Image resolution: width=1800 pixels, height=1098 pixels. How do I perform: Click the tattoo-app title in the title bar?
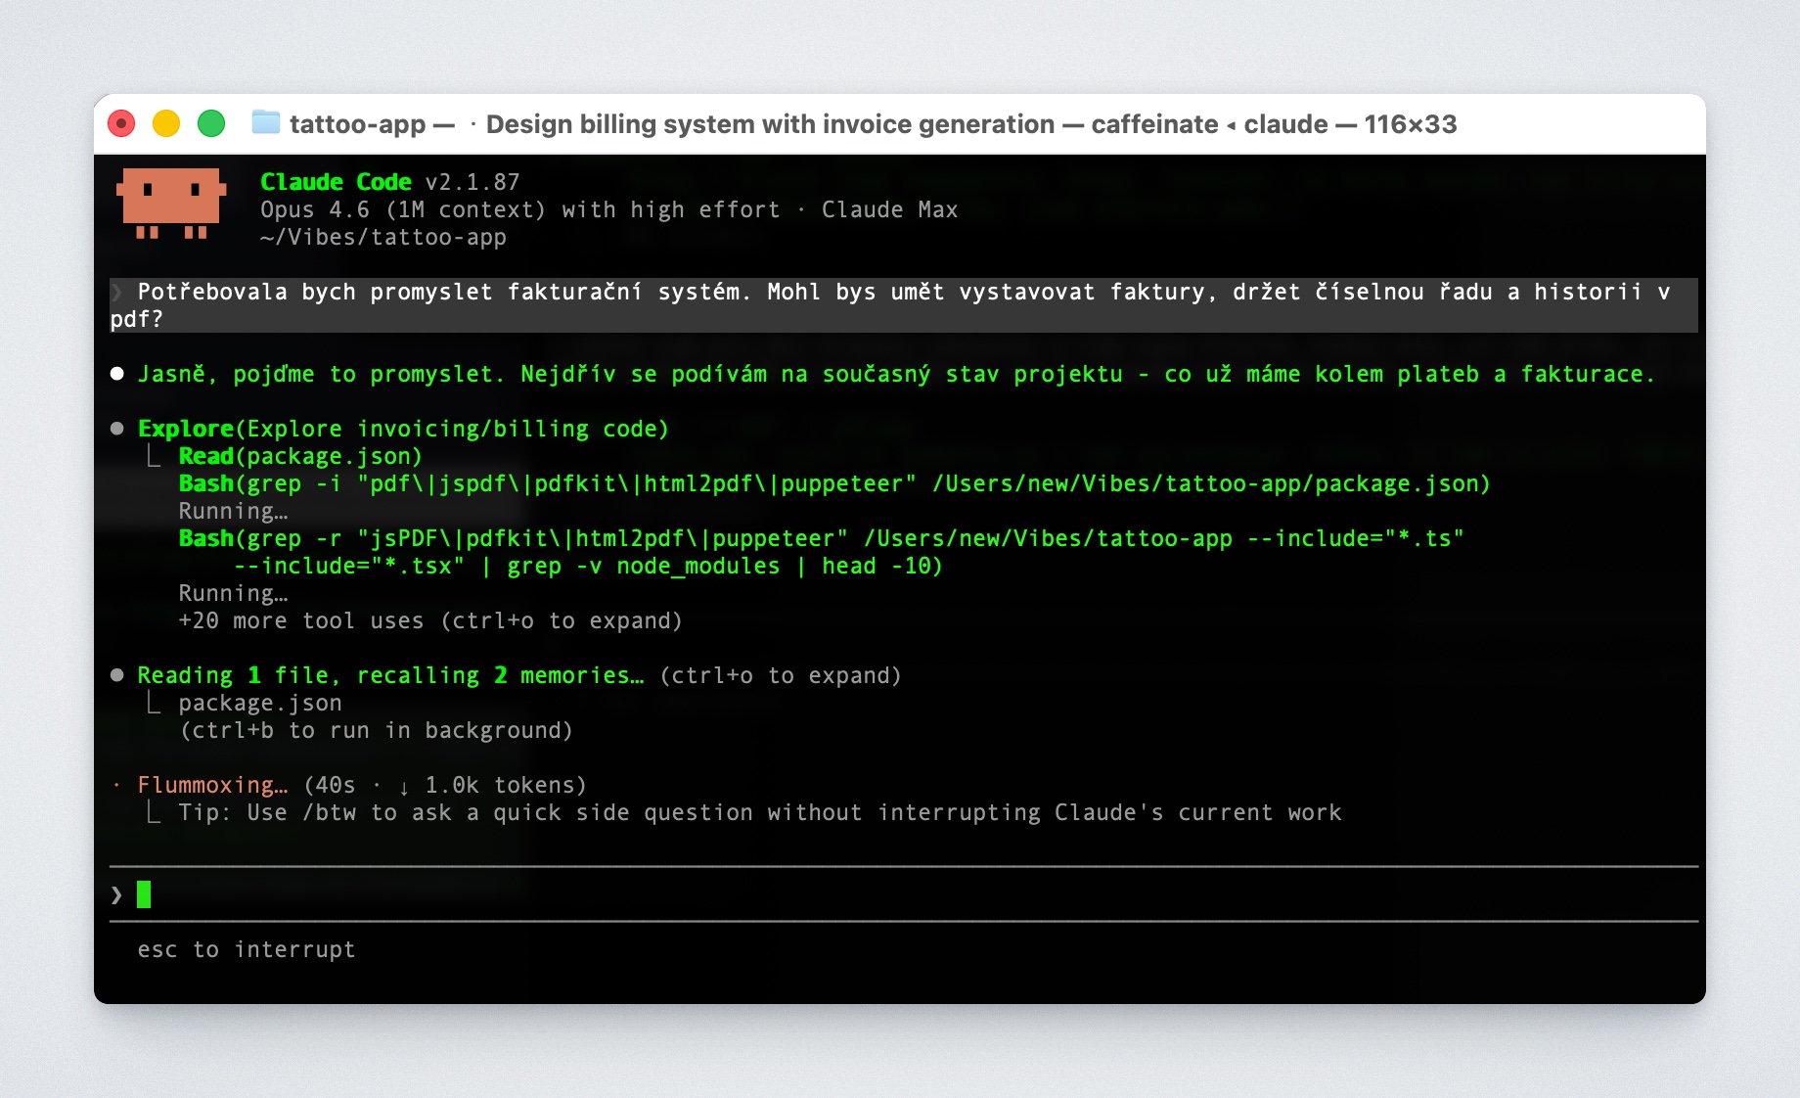[x=357, y=124]
